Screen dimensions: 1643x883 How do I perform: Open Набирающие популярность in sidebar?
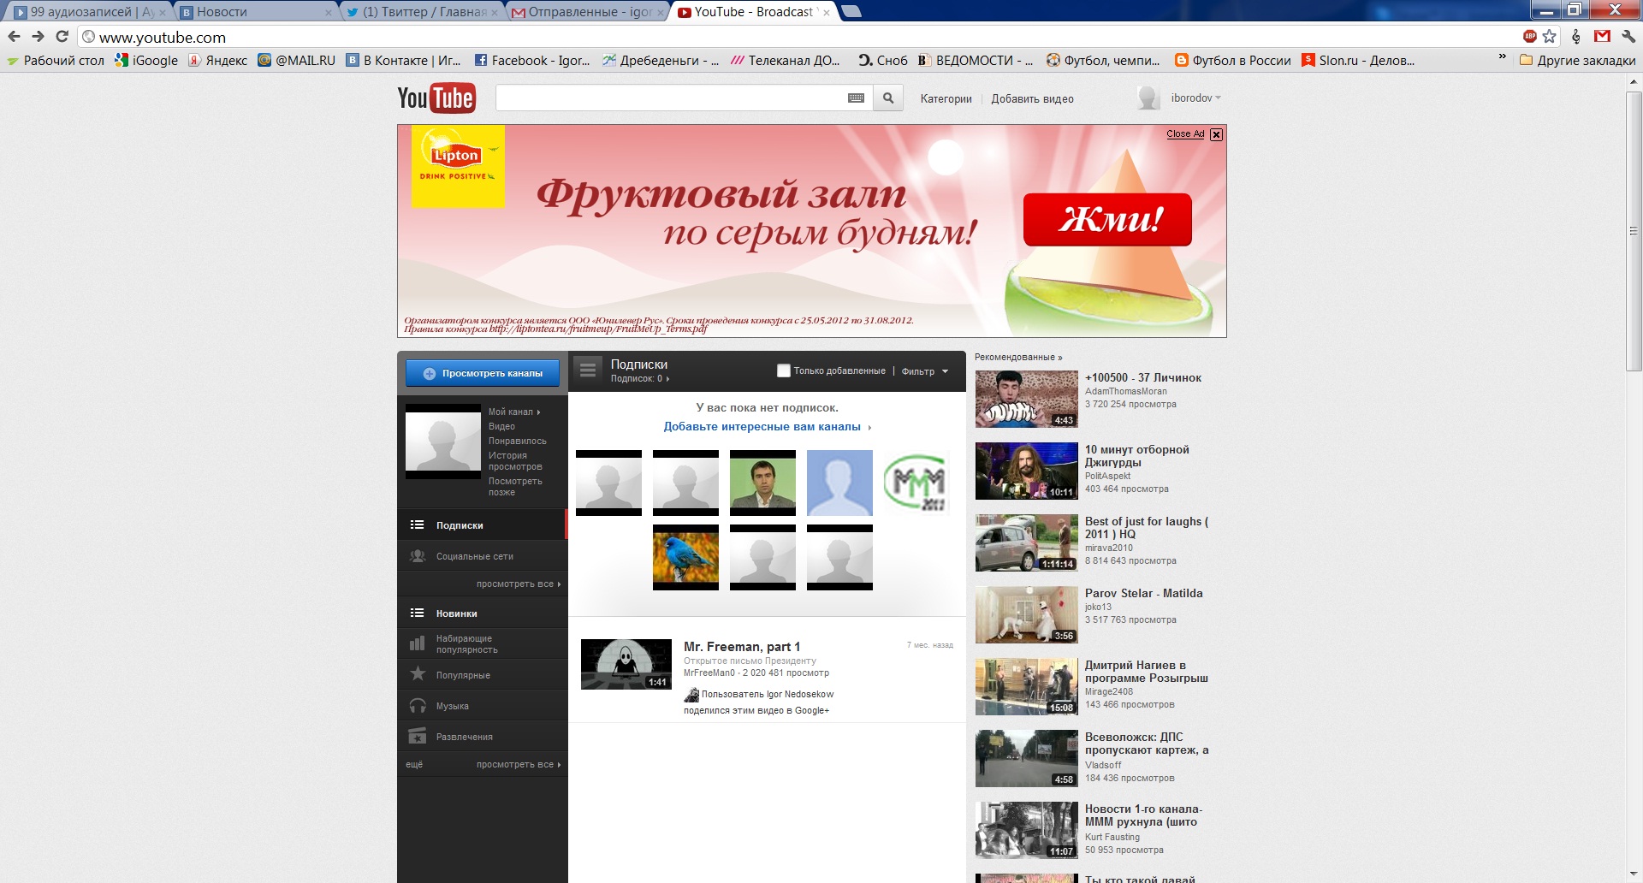pyautogui.click(x=483, y=644)
